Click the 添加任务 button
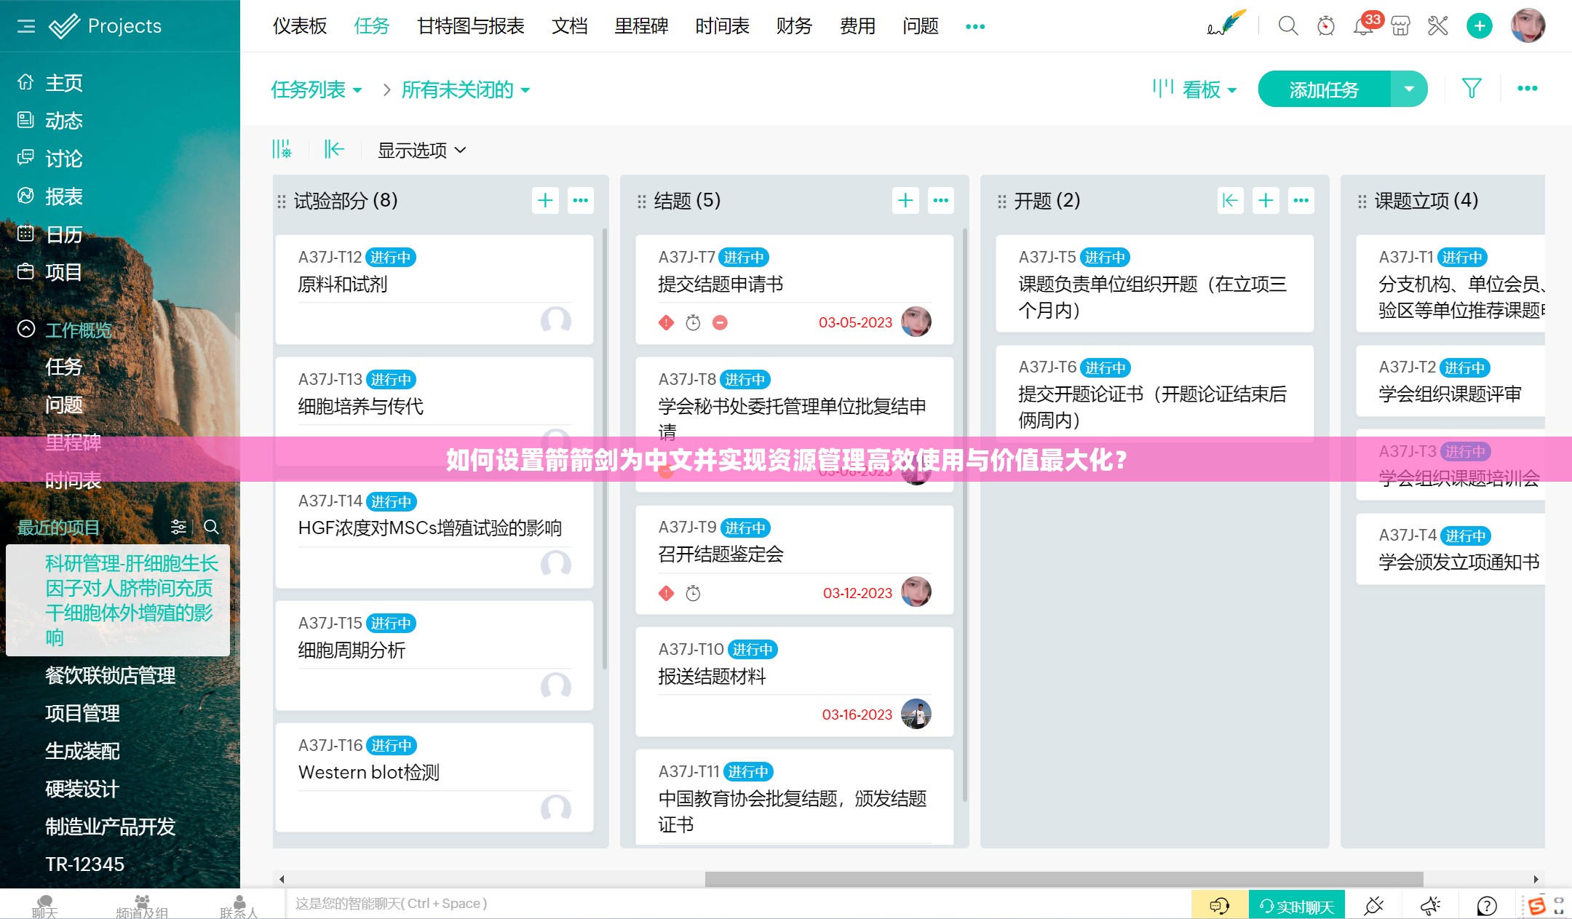 1324,89
